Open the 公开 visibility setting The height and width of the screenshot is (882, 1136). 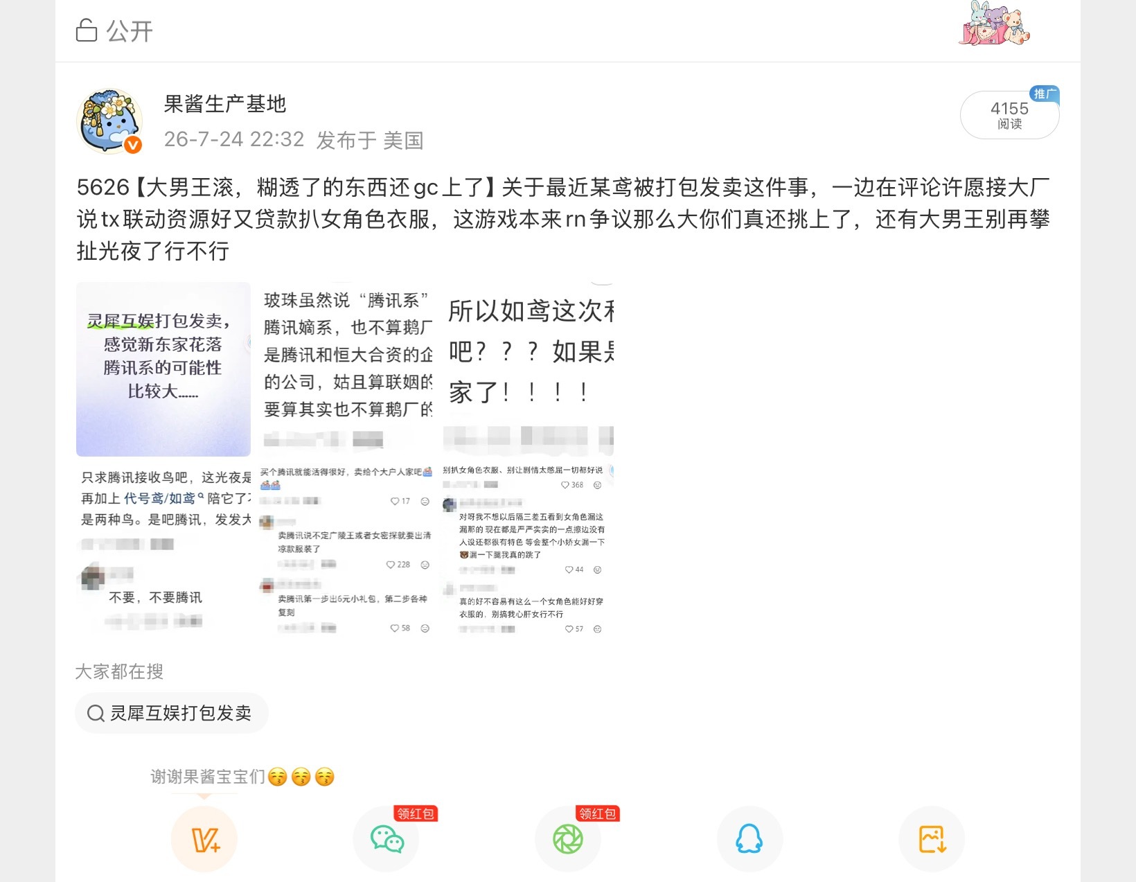[x=114, y=30]
